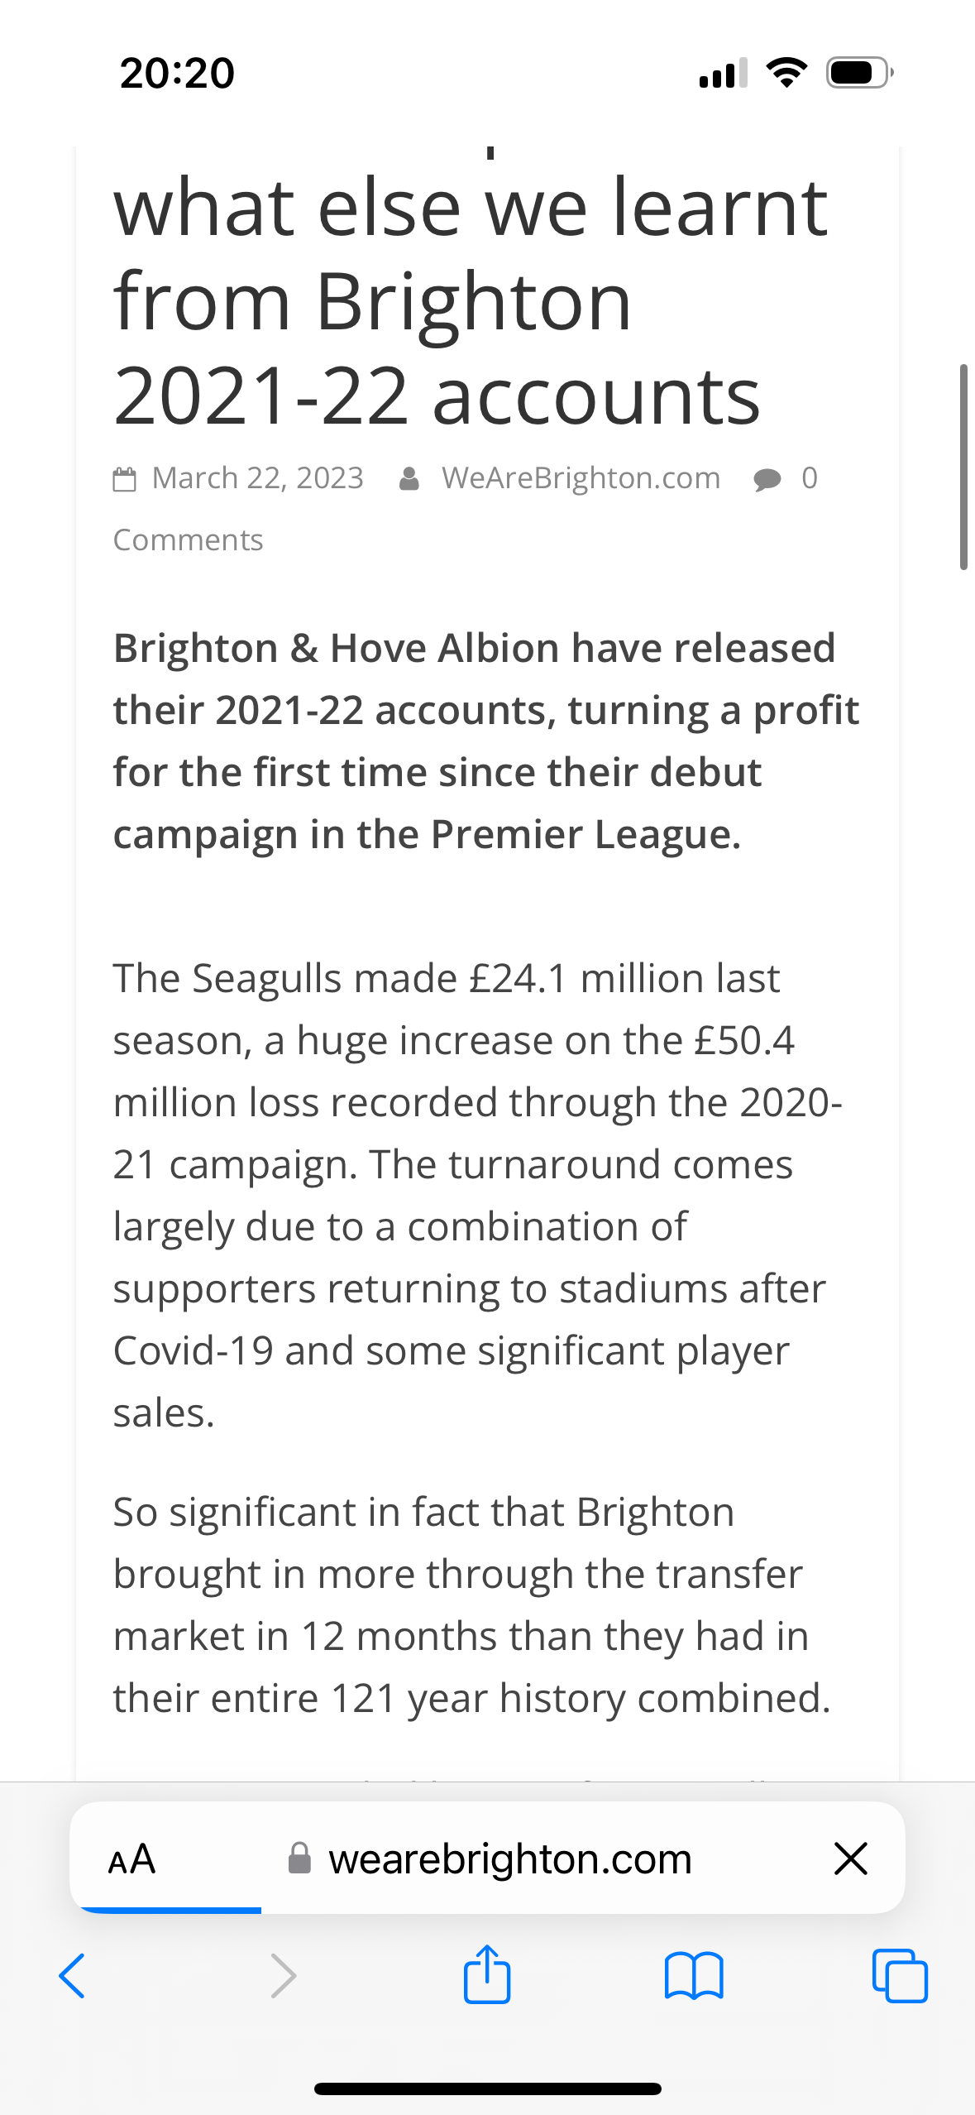Expand page history via the back chevron
975x2115 pixels.
(71, 1978)
